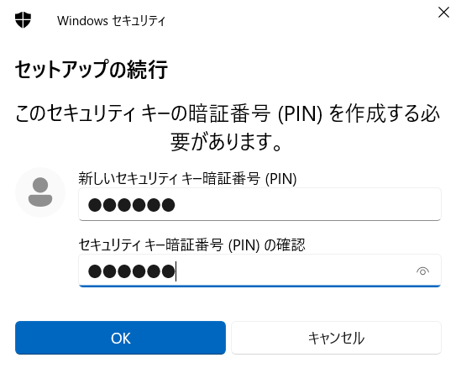This screenshot has height=368, width=456.
Task: Close the Windows セキュリティ dialog
Action: (x=443, y=13)
